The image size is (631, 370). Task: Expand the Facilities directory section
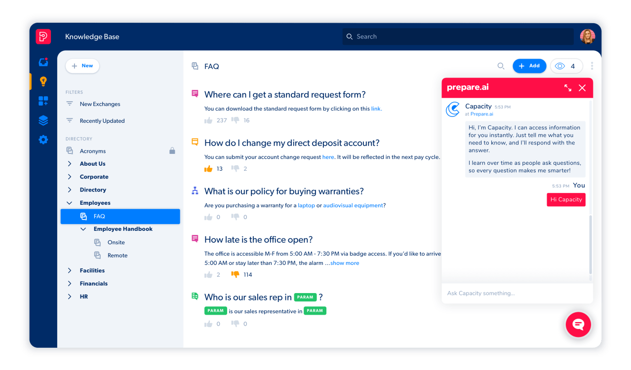(x=69, y=270)
